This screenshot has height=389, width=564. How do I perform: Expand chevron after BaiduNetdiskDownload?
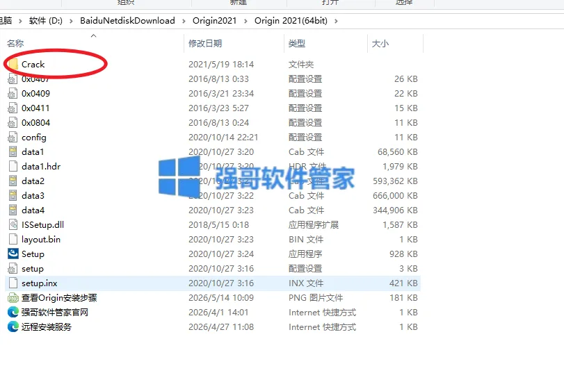[184, 22]
